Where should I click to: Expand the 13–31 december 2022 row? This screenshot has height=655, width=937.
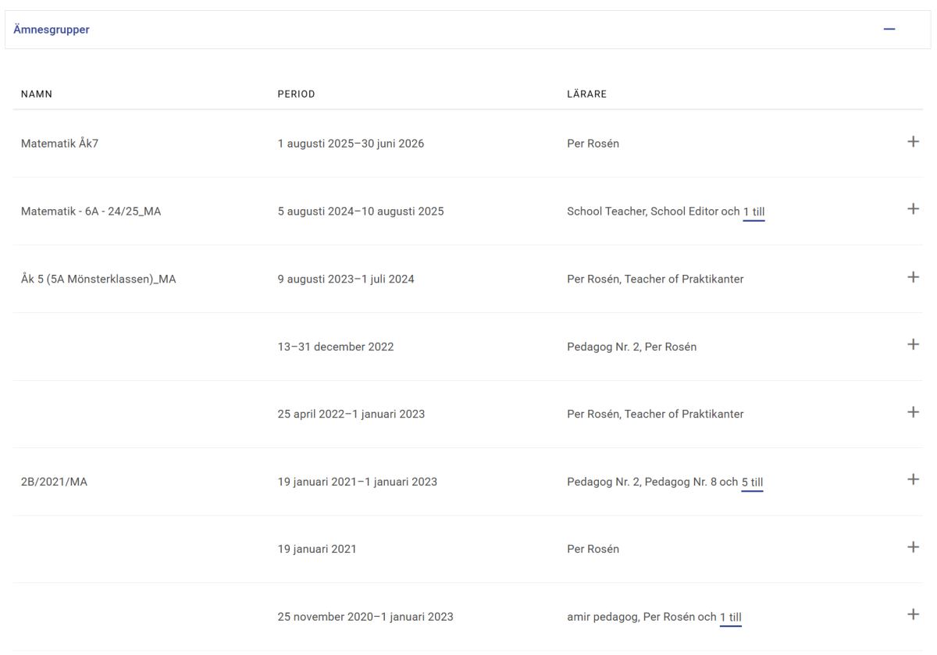(x=913, y=344)
